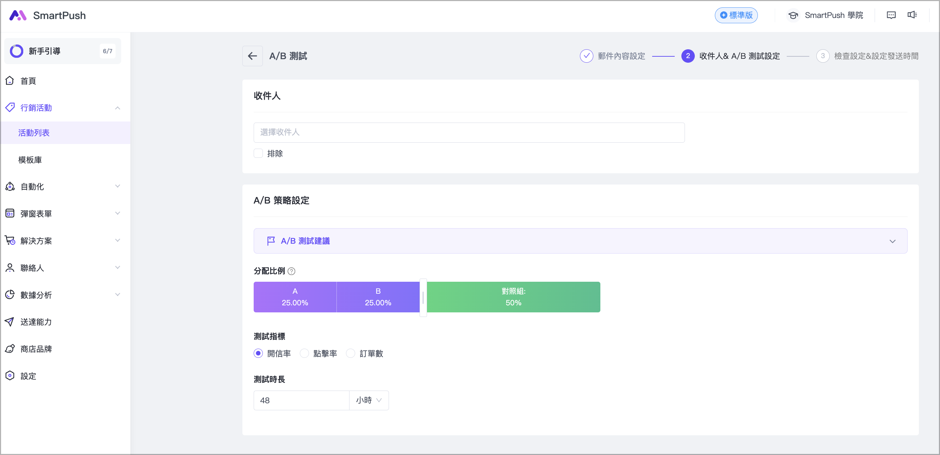940x455 pixels.
Task: Open 模板庫 in sidebar
Action: pyautogui.click(x=30, y=160)
